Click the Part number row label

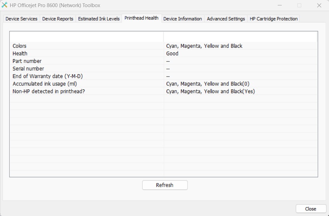pyautogui.click(x=27, y=61)
